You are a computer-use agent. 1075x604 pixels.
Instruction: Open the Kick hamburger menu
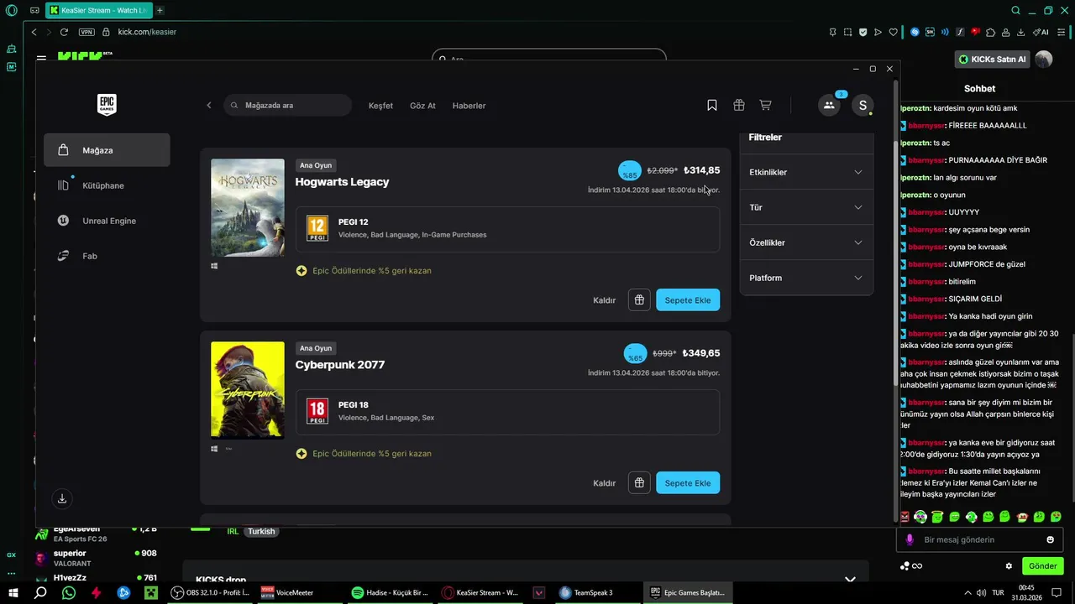tap(41, 59)
